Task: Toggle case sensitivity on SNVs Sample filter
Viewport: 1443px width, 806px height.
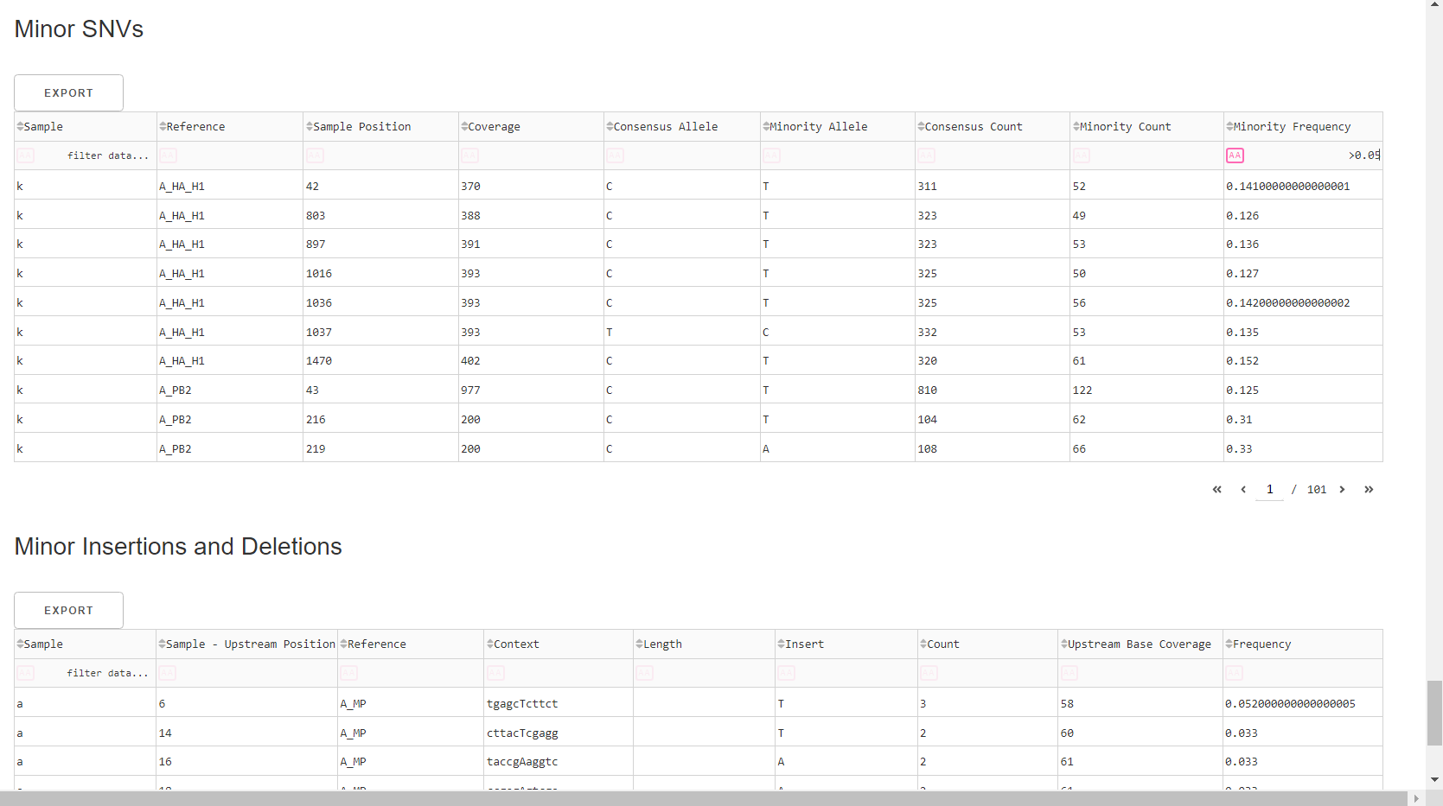Action: tap(26, 155)
